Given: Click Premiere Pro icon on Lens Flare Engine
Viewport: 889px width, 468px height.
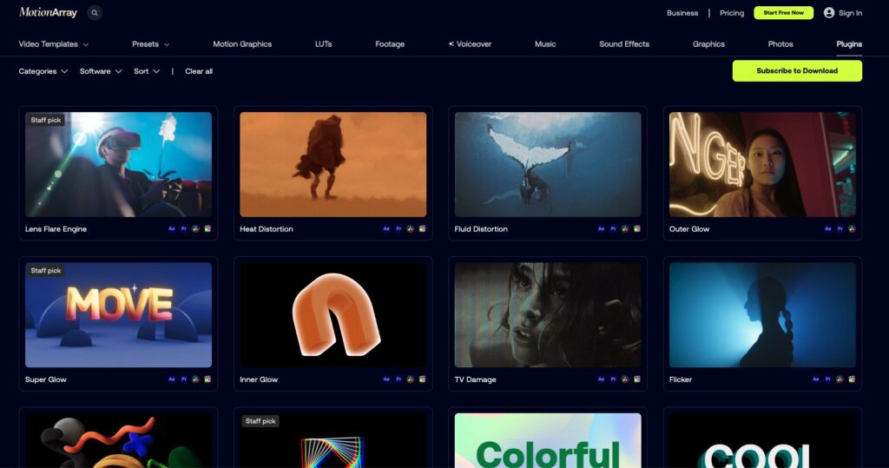Looking at the screenshot, I should 184,228.
